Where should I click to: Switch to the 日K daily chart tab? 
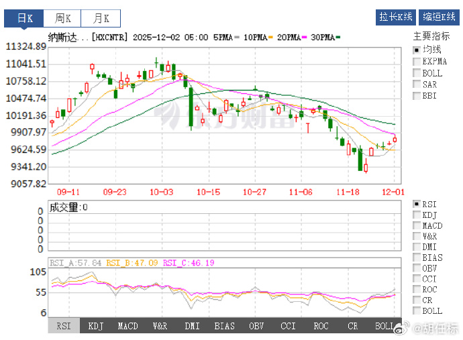(x=25, y=18)
